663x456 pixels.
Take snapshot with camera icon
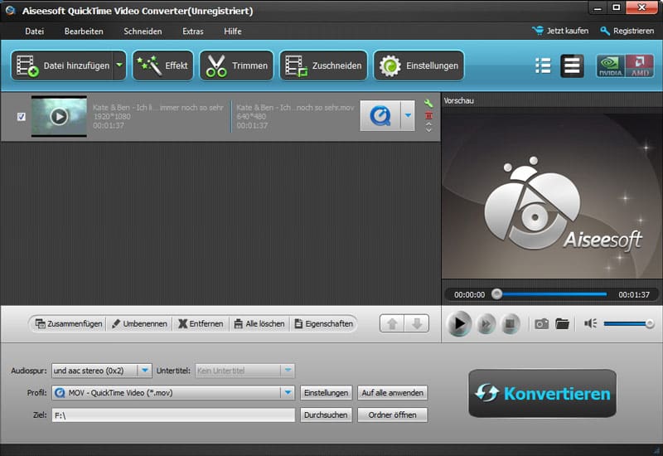point(541,324)
